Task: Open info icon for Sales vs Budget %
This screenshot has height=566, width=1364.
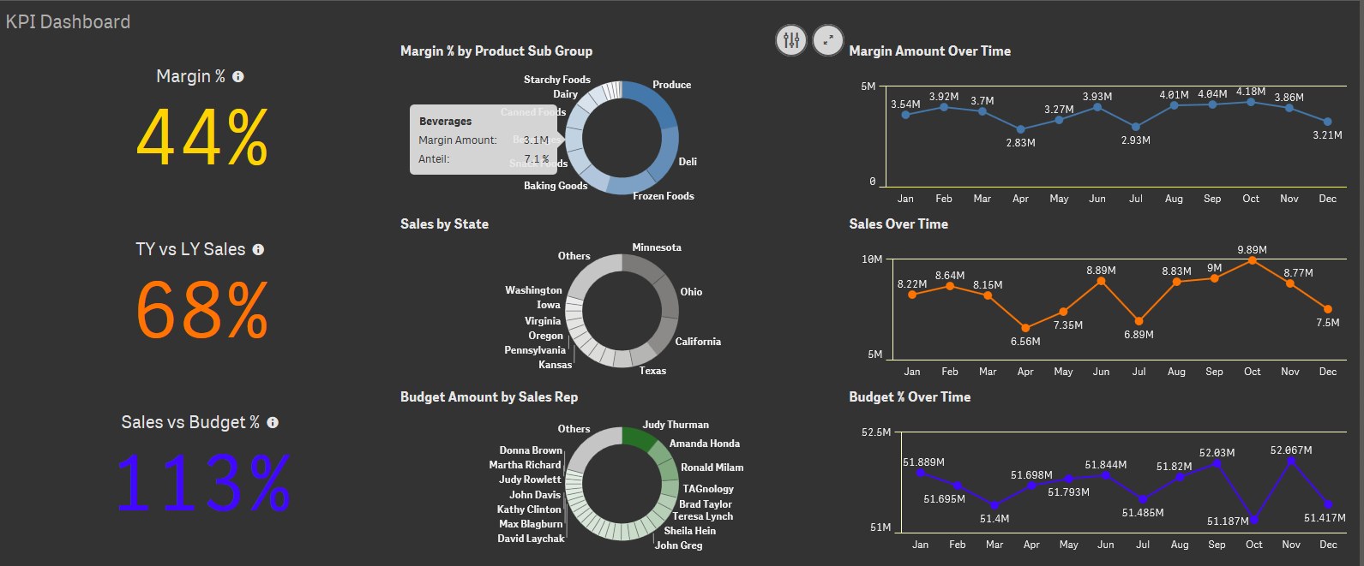Action: coord(273,423)
